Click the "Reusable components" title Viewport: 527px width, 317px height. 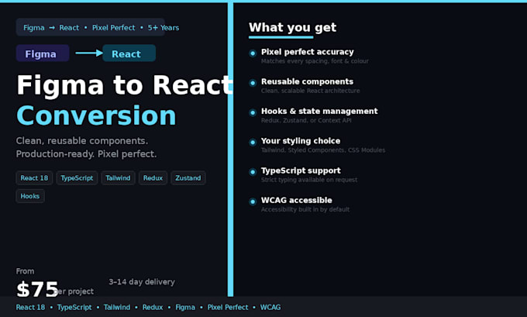[x=307, y=81]
